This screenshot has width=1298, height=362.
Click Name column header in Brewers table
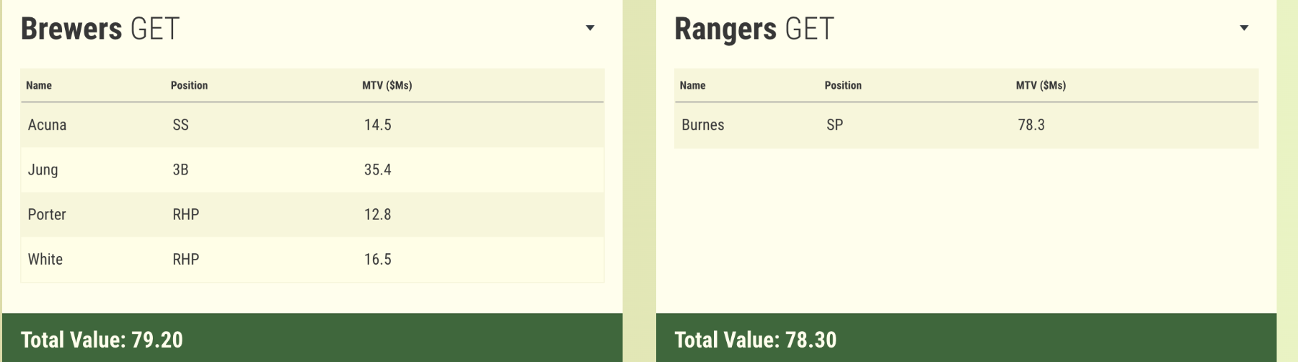[39, 85]
